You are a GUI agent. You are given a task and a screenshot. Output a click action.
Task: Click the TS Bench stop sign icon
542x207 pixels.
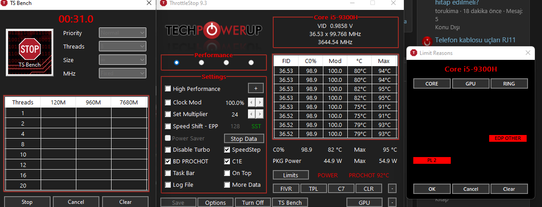click(30, 52)
